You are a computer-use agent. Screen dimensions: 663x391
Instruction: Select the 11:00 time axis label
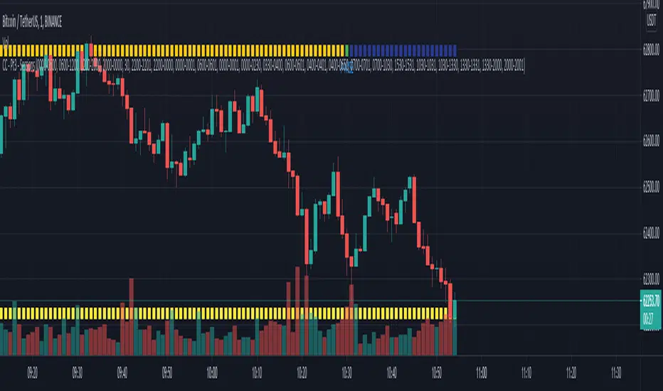pyautogui.click(x=482, y=371)
